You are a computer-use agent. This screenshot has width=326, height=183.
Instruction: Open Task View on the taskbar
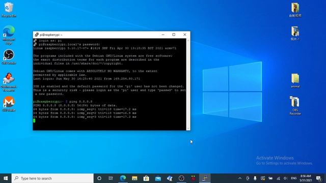pyautogui.click(x=111, y=178)
